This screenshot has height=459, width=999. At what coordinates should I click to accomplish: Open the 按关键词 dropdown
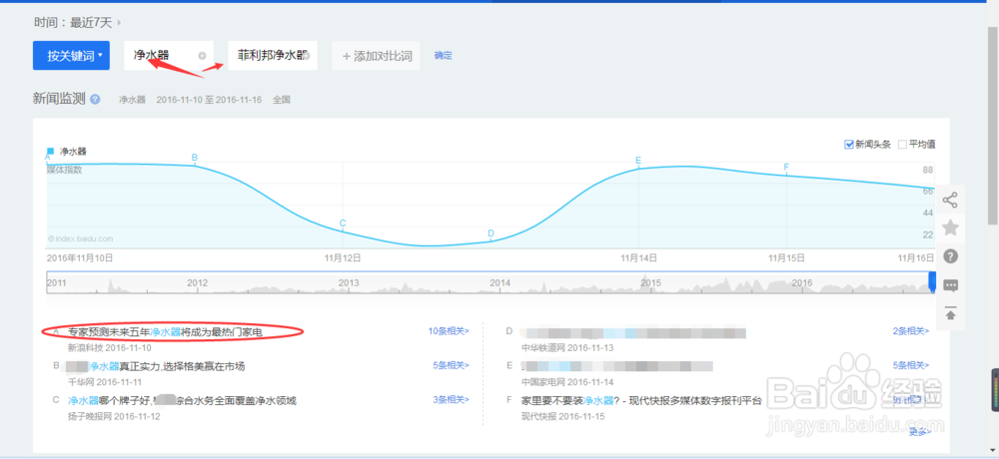coord(71,56)
